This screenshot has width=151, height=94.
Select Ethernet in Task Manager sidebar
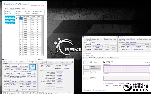point(92,78)
